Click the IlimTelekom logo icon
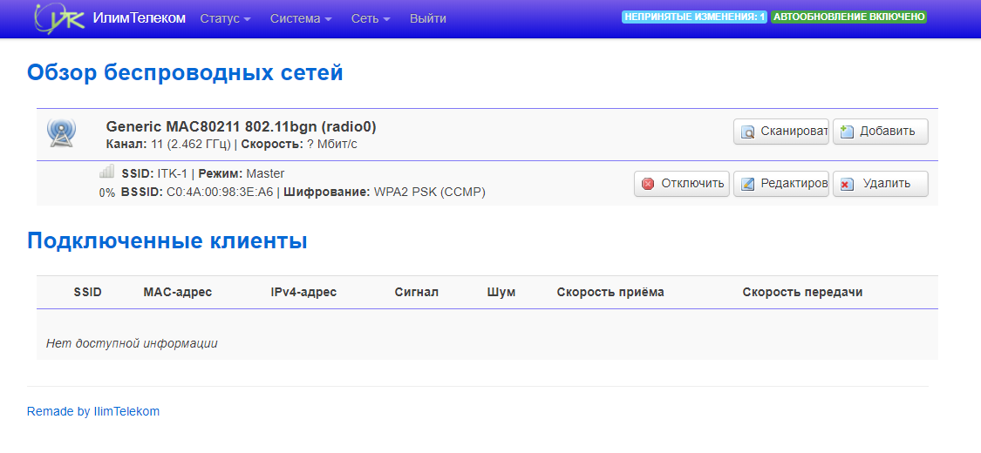 59,18
